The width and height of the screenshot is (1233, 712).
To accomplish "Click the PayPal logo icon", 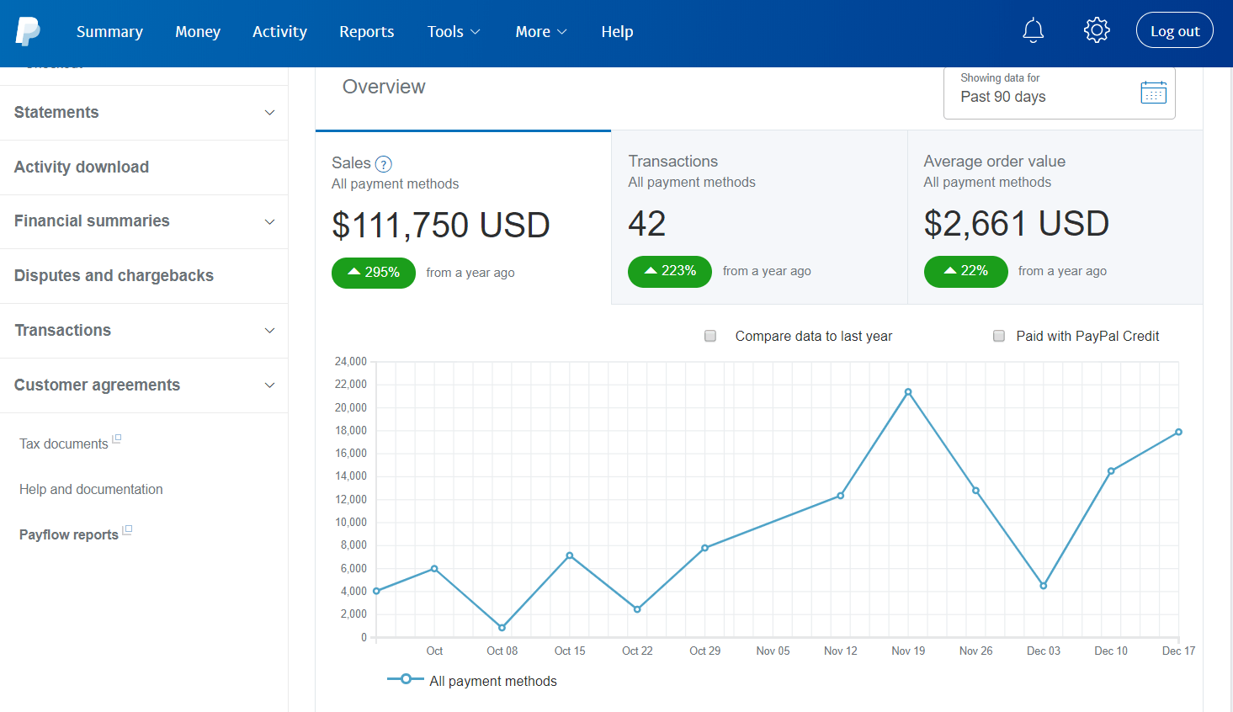I will pyautogui.click(x=28, y=31).
